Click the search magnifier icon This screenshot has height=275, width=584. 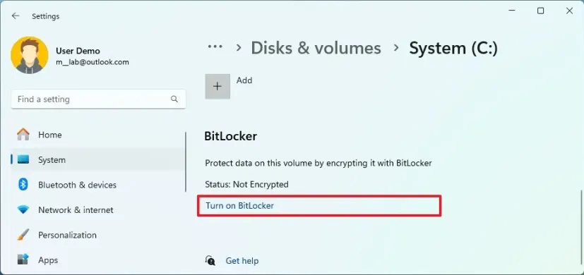[x=174, y=99]
